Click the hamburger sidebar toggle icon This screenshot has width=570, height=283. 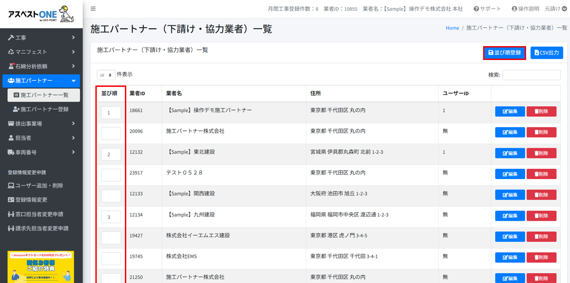pos(93,9)
